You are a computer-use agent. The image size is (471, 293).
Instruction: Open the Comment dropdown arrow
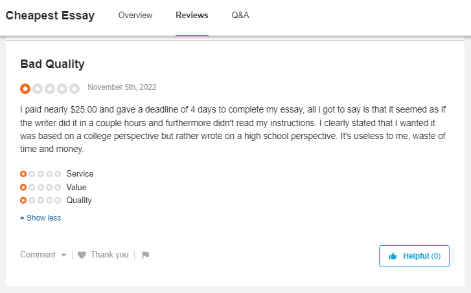63,255
